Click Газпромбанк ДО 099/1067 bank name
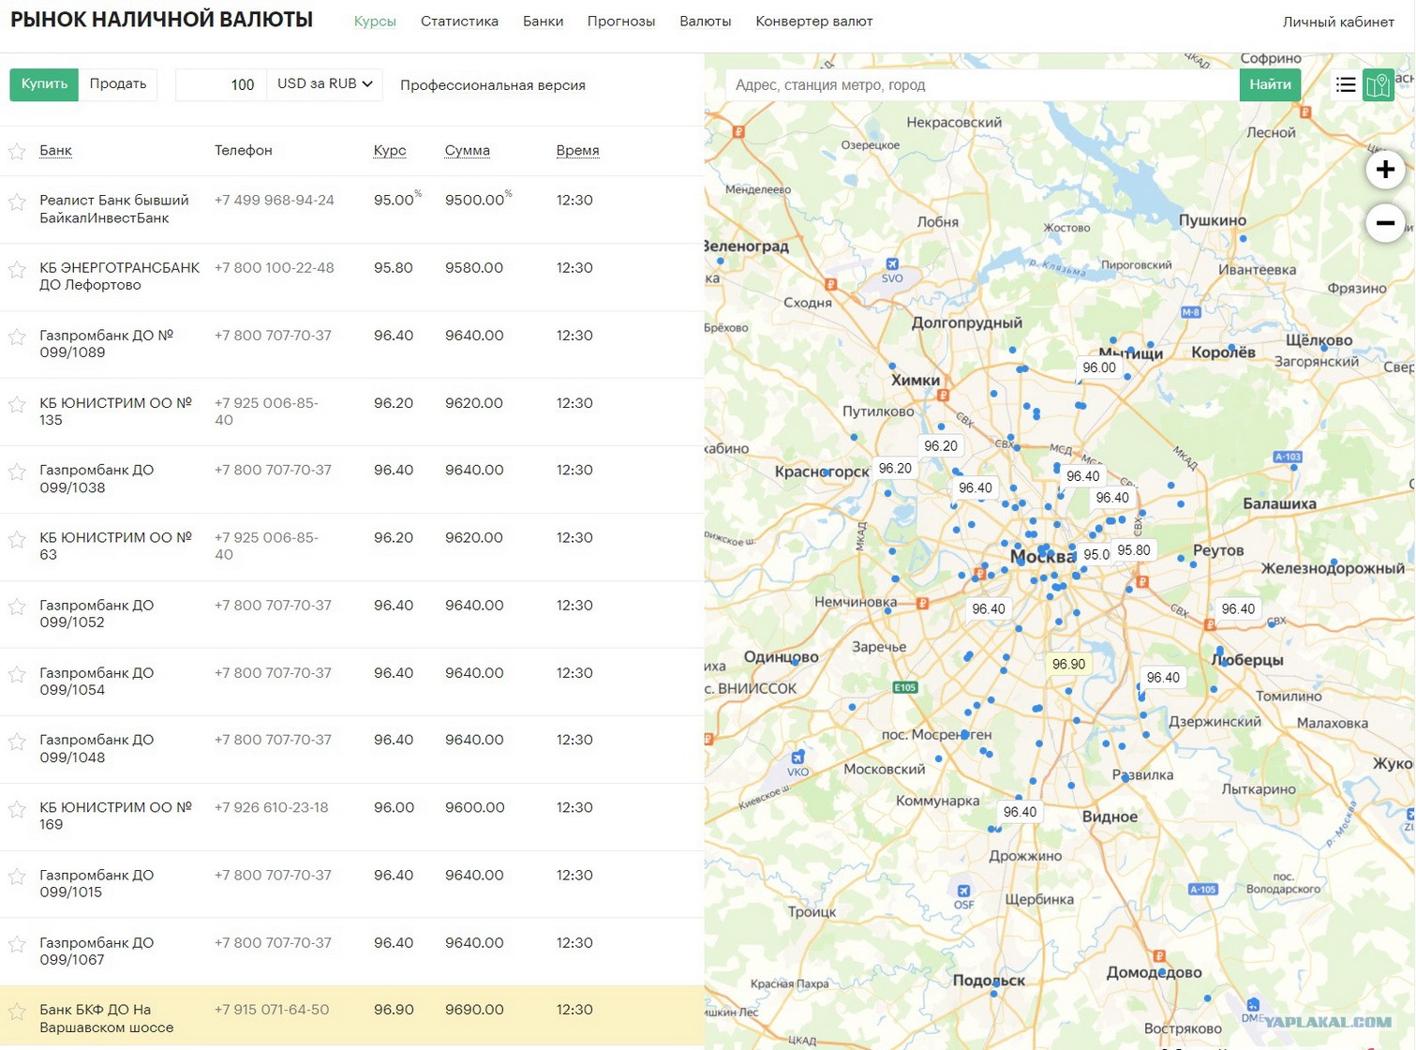 coord(97,952)
